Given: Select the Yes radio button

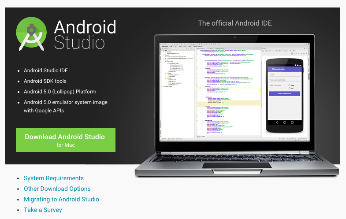Looking at the screenshot, I should point(289,85).
